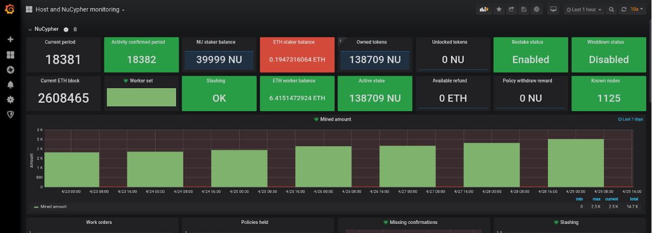The image size is (652, 233).
Task: Click the Worker set green status bar
Action: pos(141,98)
